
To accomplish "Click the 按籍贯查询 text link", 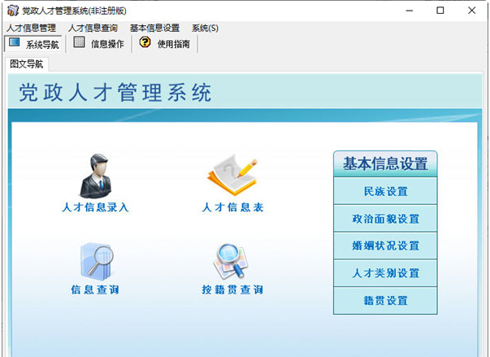I will [x=232, y=290].
